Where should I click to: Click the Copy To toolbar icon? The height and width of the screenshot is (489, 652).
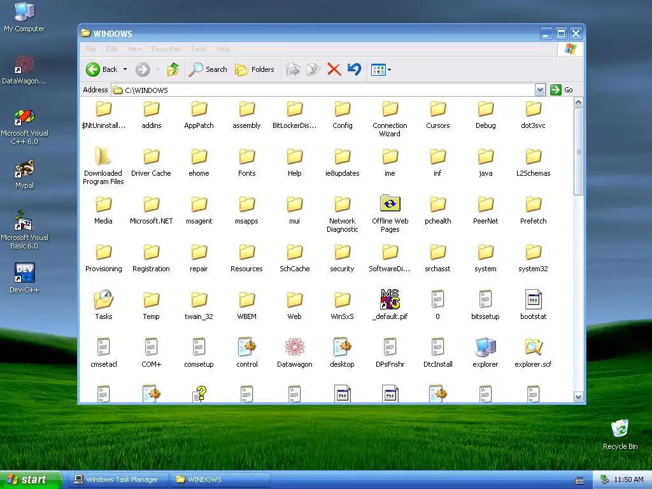(313, 69)
